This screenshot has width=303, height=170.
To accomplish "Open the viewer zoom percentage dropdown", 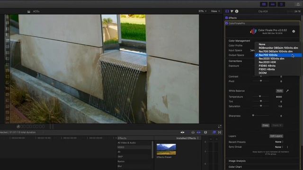I will click(x=202, y=11).
